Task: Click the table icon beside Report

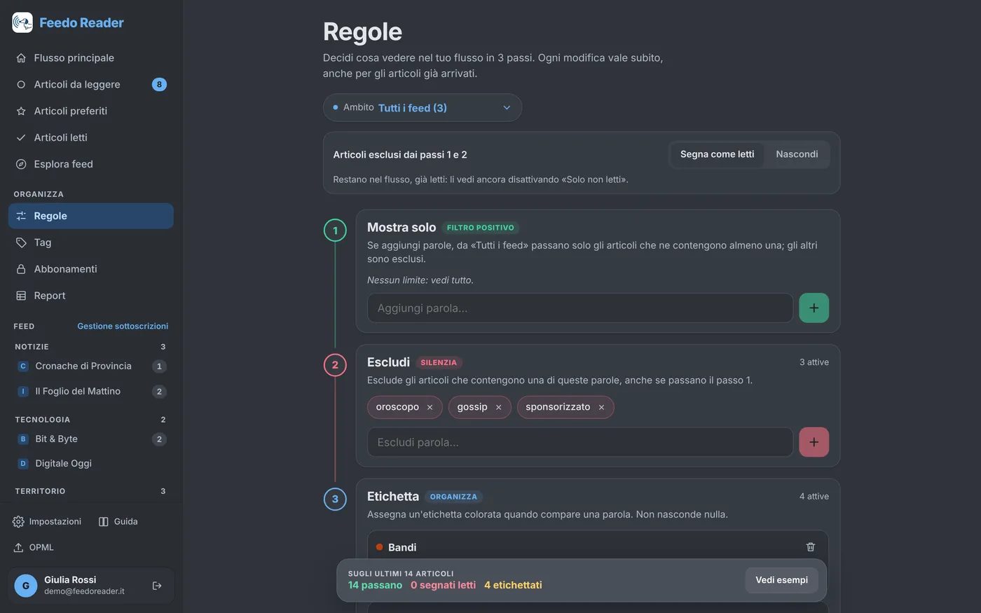Action: pyautogui.click(x=21, y=296)
